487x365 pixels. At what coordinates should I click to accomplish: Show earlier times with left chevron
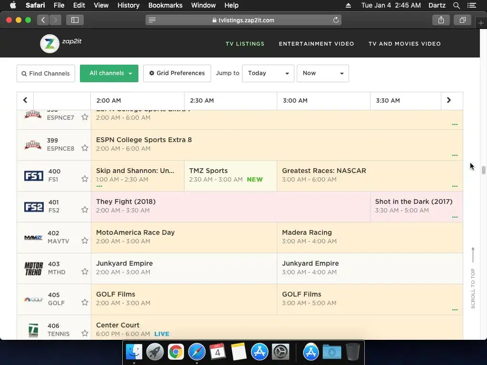click(25, 100)
